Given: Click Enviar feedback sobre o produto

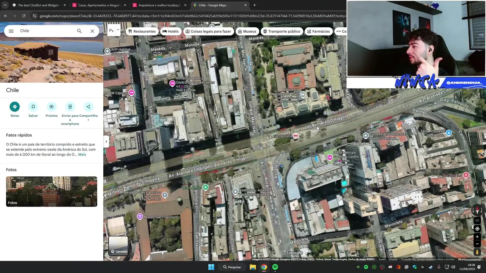Looking at the screenshot, I should [x=436, y=259].
